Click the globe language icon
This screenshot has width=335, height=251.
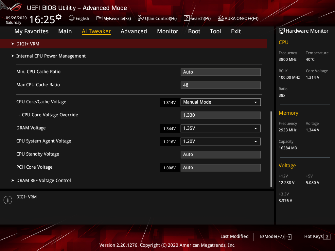tap(72, 18)
